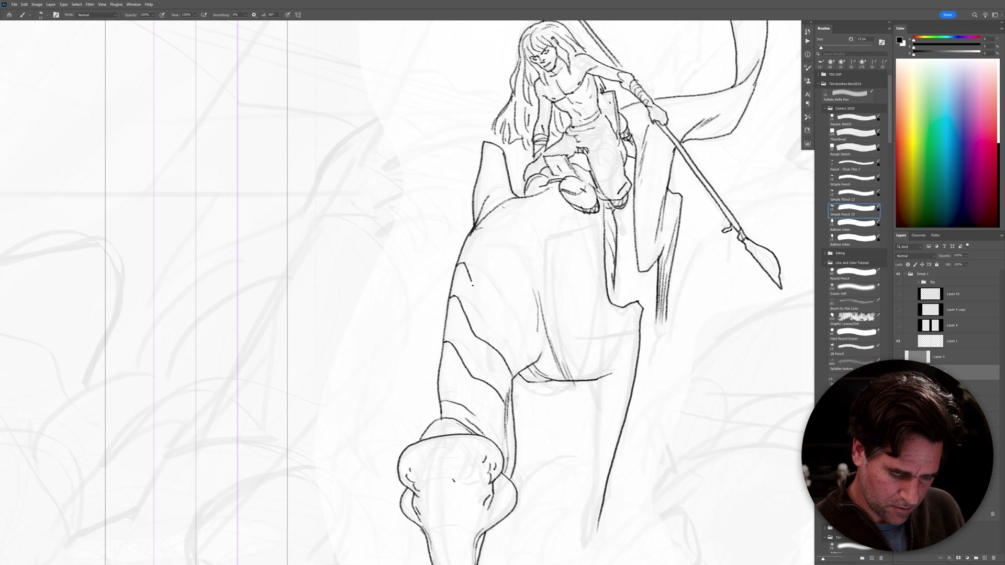The image size is (1005, 565).
Task: Enable airbrush-style build-up icon
Action: tap(204, 15)
